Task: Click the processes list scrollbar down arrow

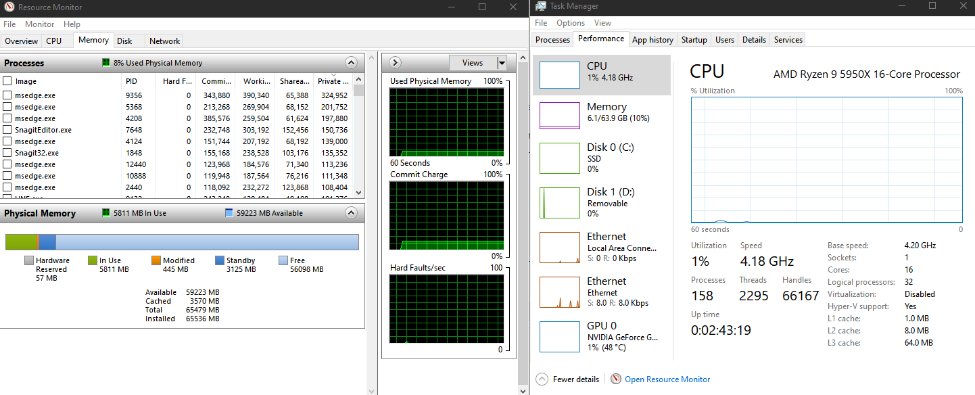Action: coord(359,192)
